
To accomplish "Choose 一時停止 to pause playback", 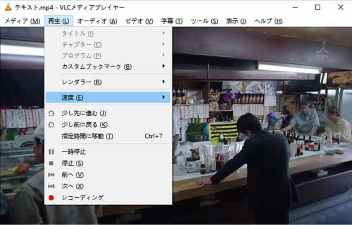I will 108,152.
